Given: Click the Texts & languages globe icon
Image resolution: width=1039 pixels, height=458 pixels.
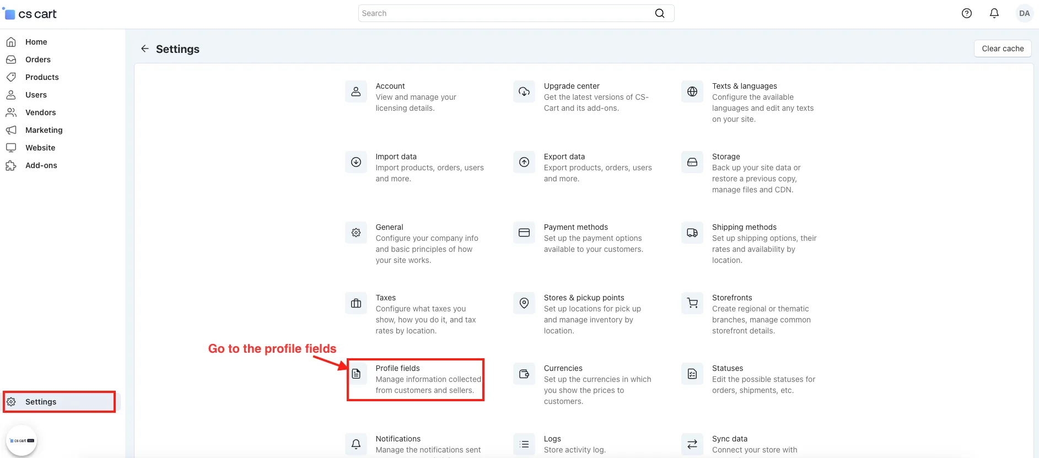Looking at the screenshot, I should pyautogui.click(x=692, y=91).
